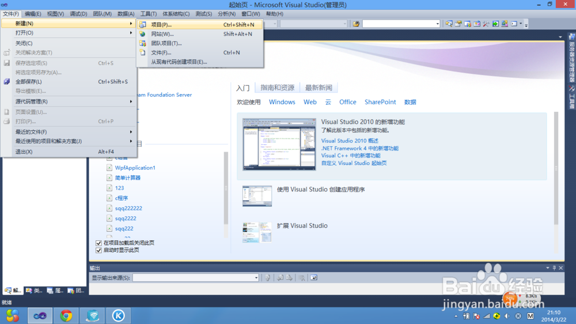Click the volume speaker icon in system tray
The height and width of the screenshot is (324, 576).
pos(507,316)
